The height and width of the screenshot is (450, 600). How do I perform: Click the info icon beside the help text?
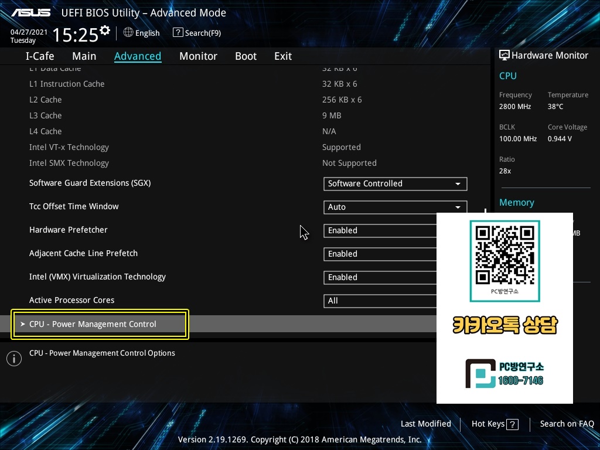pyautogui.click(x=14, y=359)
